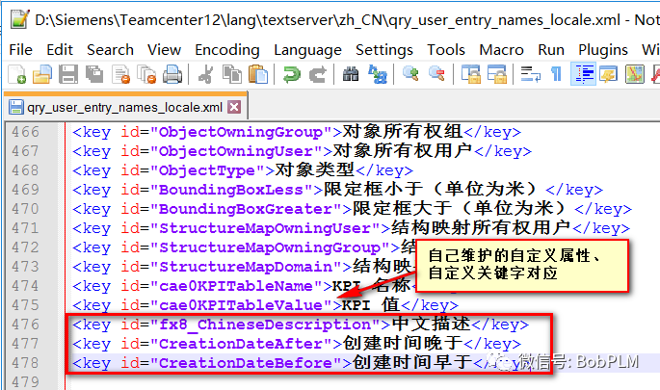Click the Replace toolbar icon
The width and height of the screenshot is (660, 390).
pos(377,74)
